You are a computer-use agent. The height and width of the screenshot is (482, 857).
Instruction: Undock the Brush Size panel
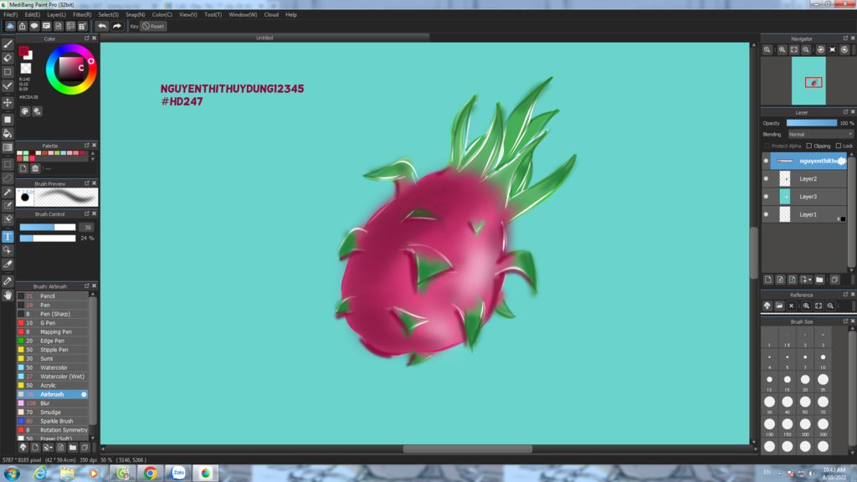point(845,321)
